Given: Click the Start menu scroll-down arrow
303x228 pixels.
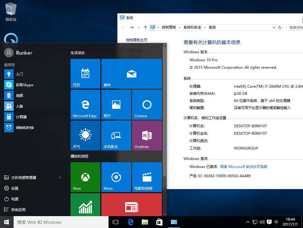Looking at the screenshot, I should [165, 214].
